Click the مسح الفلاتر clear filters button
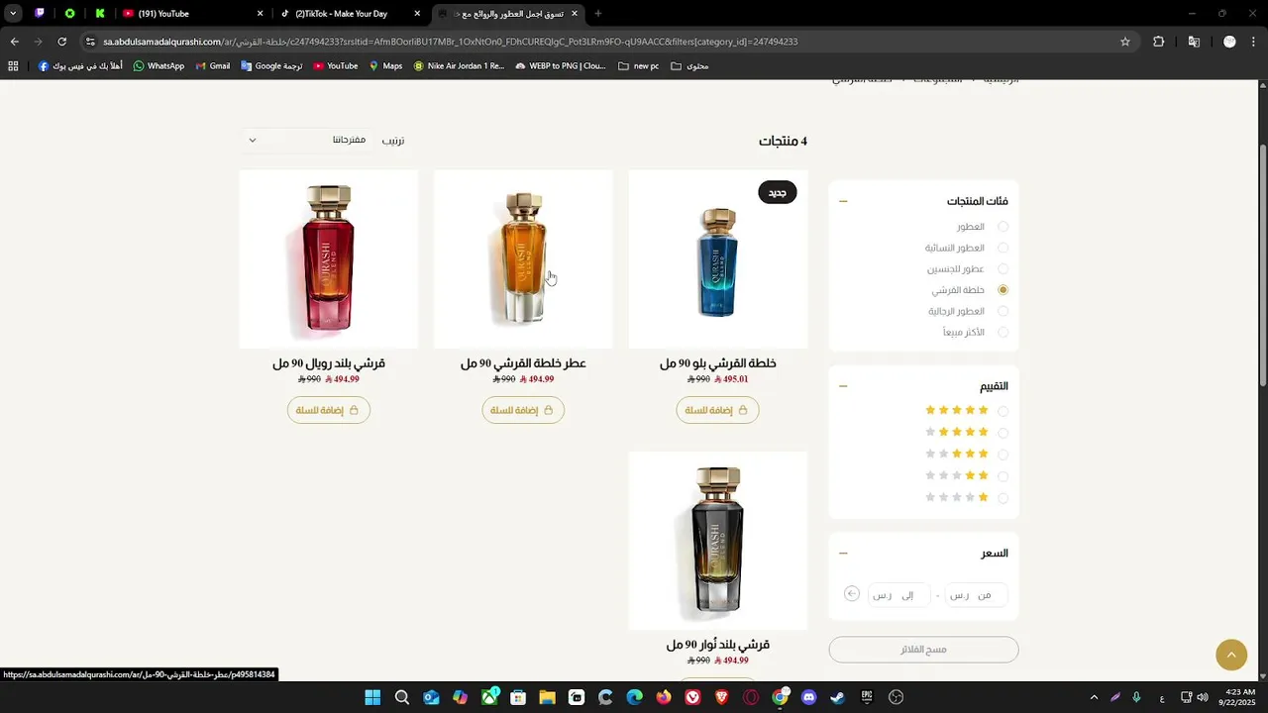The image size is (1268, 713). 923,650
